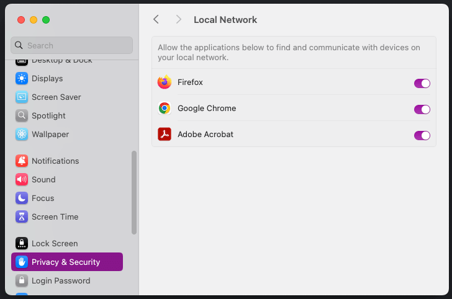Toggle Google Chrome local network switch
452x299 pixels.
click(422, 109)
